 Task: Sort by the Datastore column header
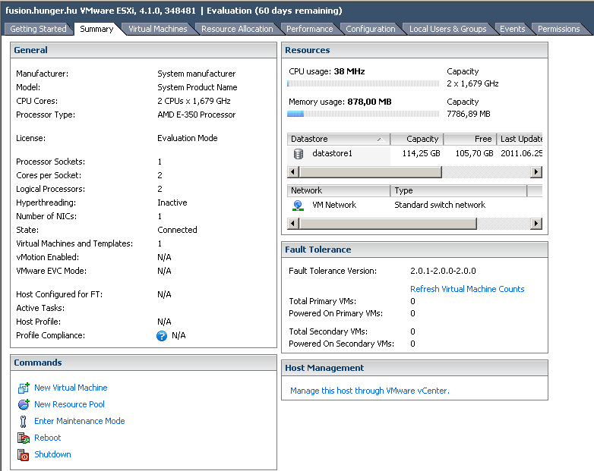click(338, 140)
